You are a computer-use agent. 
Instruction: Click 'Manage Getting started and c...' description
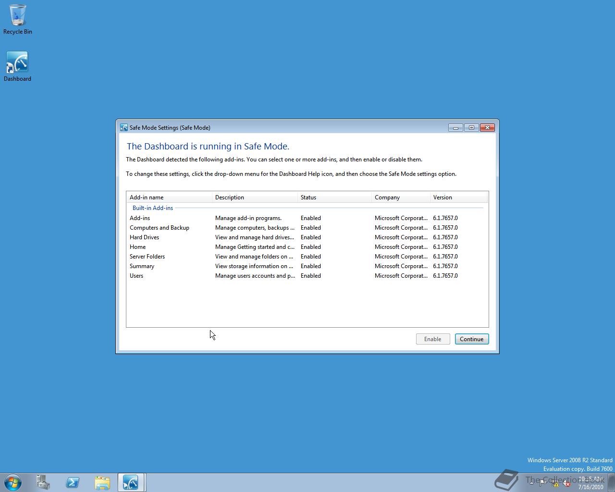(255, 247)
